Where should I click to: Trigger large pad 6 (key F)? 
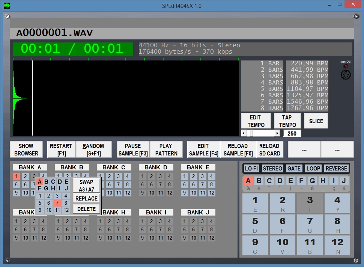pyautogui.click(x=282, y=225)
